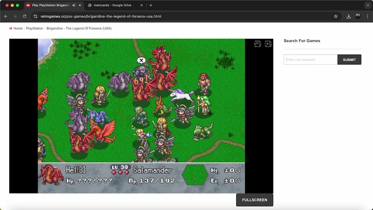Click the Salamander class name

[x=152, y=170]
